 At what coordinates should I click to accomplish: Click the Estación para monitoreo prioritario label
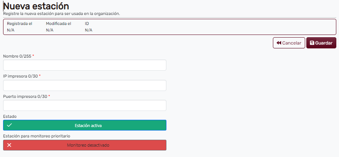tap(37, 136)
